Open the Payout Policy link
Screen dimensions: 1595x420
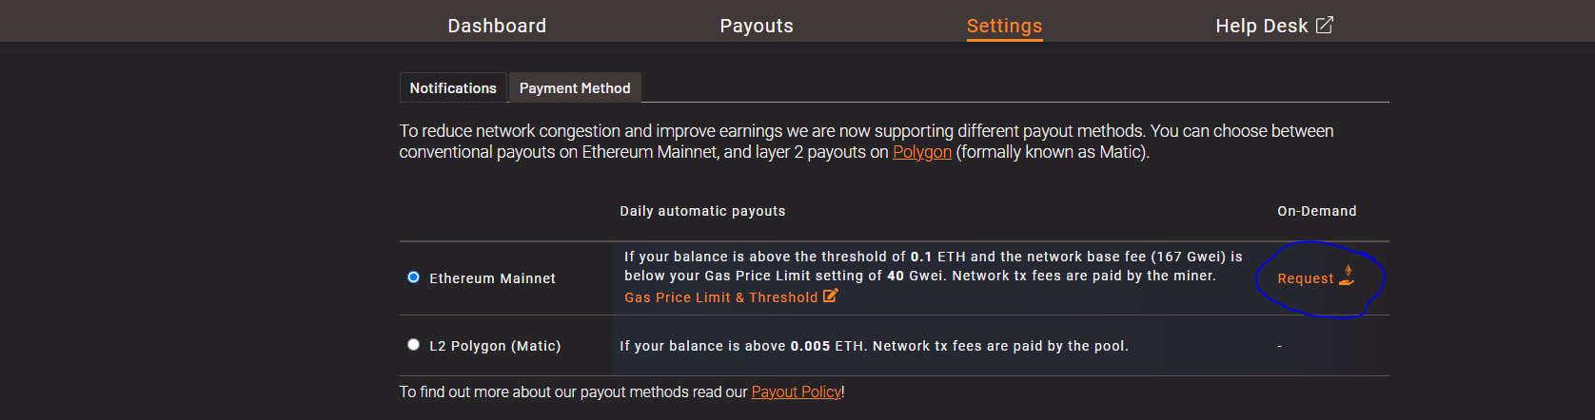tap(796, 391)
